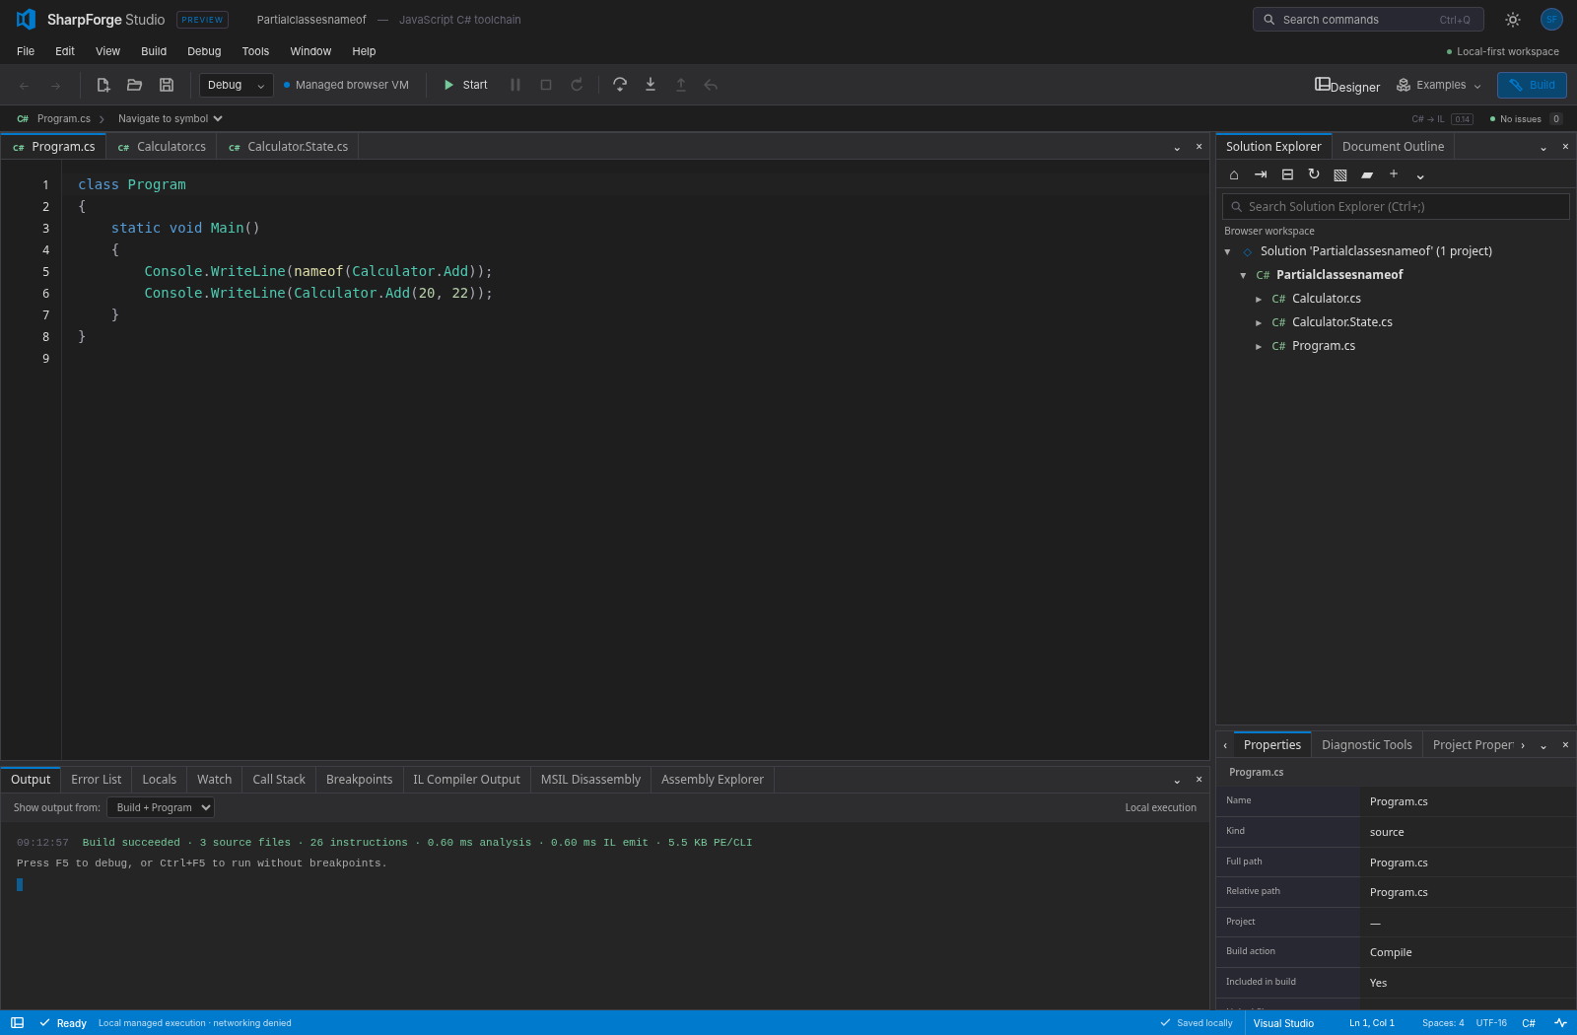1577x1035 pixels.
Task: Open the File menu
Action: coord(26,51)
